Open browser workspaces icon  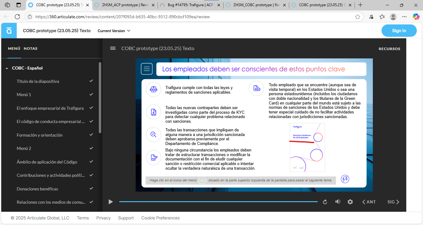[x=7, y=5]
